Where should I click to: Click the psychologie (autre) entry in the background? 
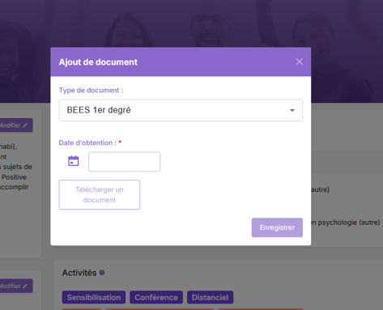click(347, 223)
